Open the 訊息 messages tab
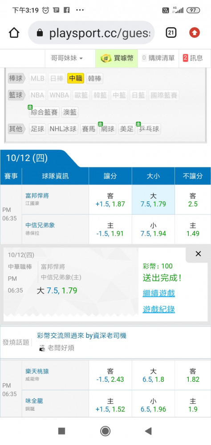 tap(195, 58)
